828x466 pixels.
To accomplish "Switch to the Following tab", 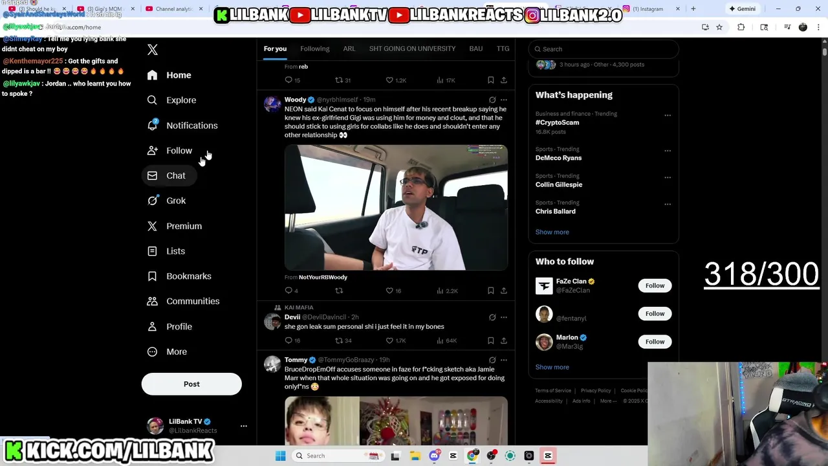I will point(315,49).
